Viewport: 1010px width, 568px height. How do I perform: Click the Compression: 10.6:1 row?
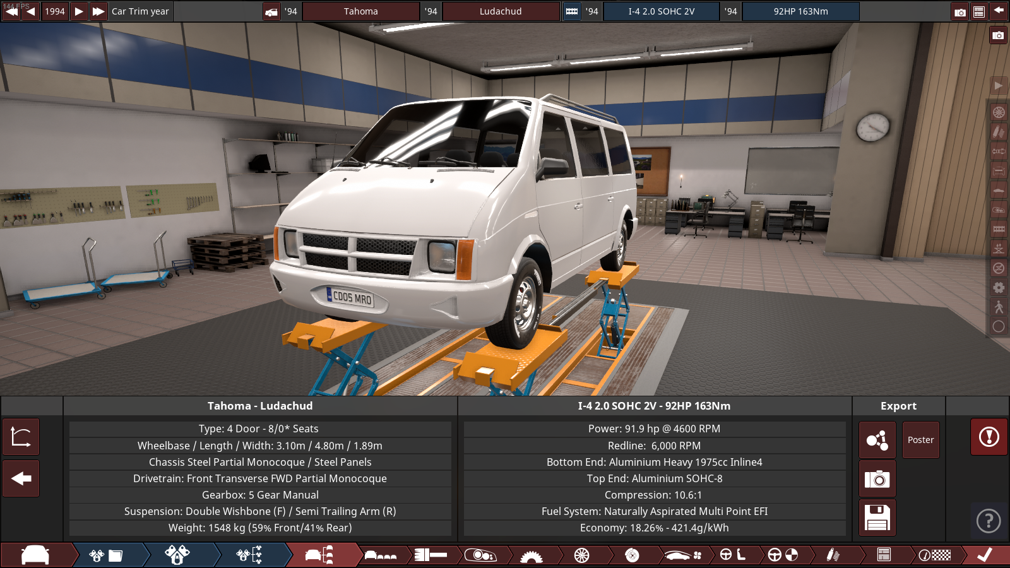(x=655, y=495)
